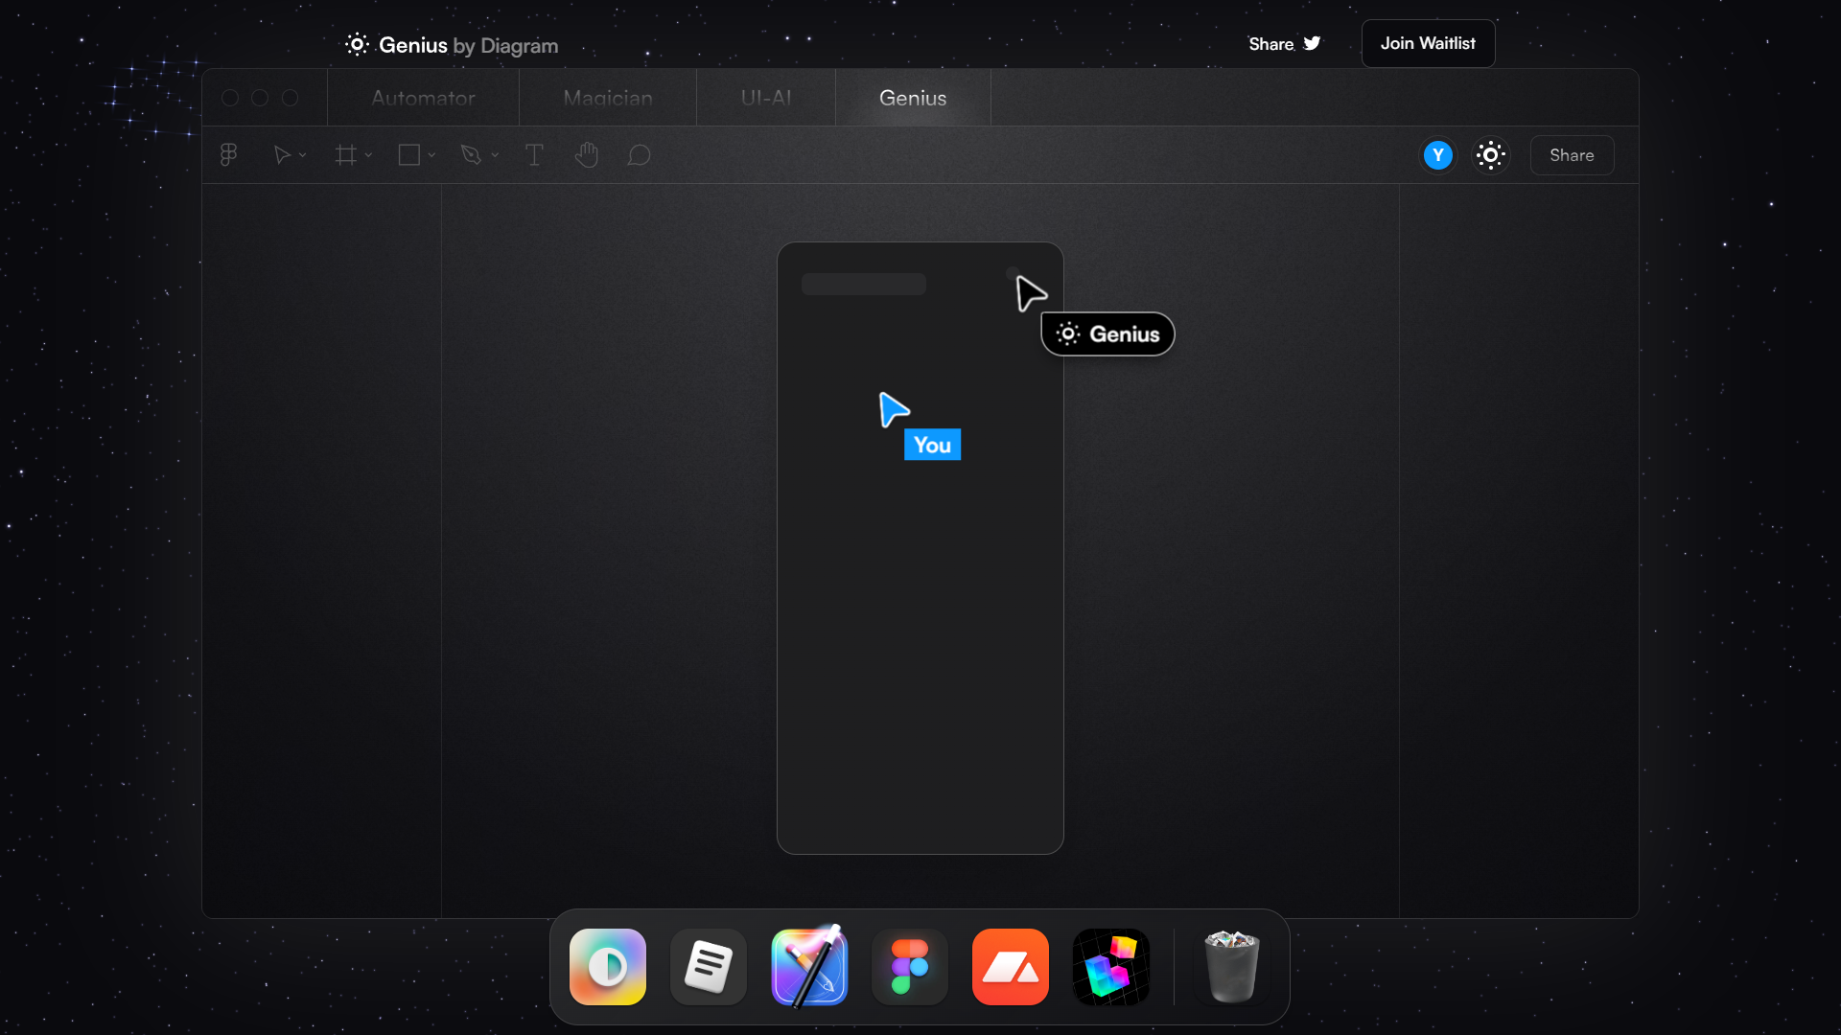
Task: Select the phone frame placeholder bar
Action: tap(864, 284)
